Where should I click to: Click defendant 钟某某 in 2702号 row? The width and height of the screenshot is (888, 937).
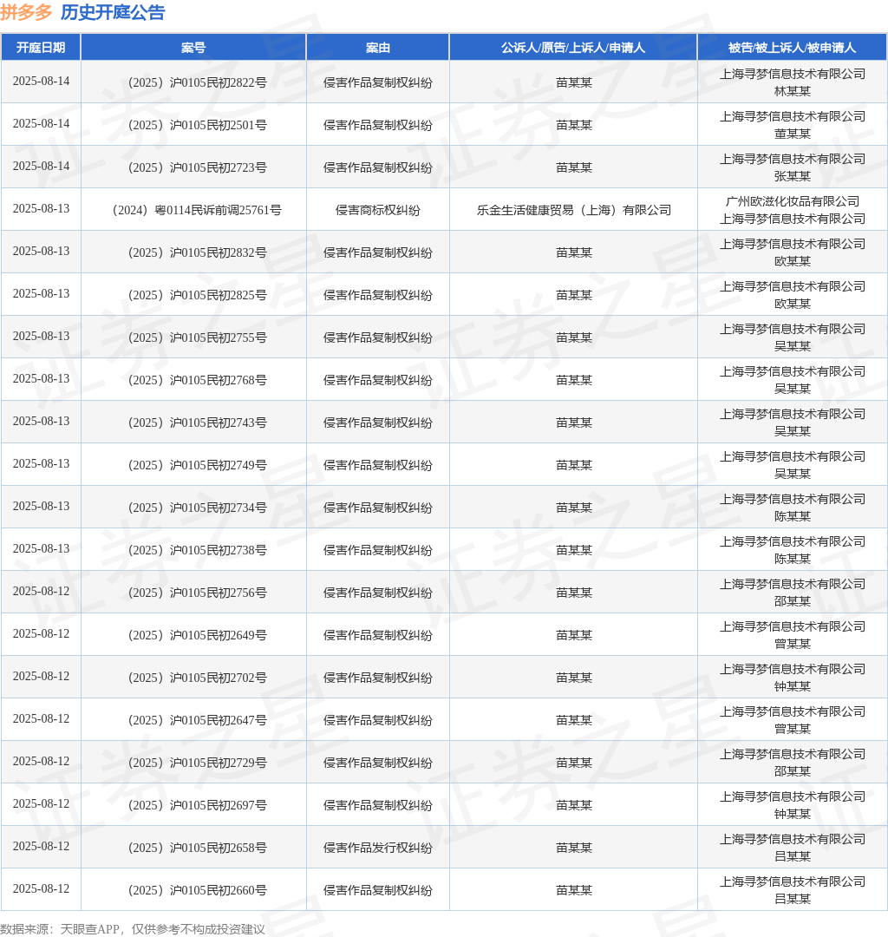[x=792, y=685]
